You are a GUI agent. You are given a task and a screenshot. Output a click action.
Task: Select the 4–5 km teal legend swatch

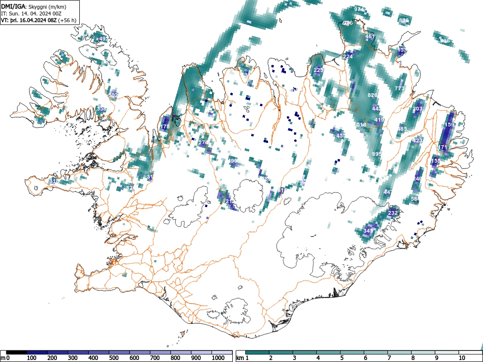tap(328, 352)
